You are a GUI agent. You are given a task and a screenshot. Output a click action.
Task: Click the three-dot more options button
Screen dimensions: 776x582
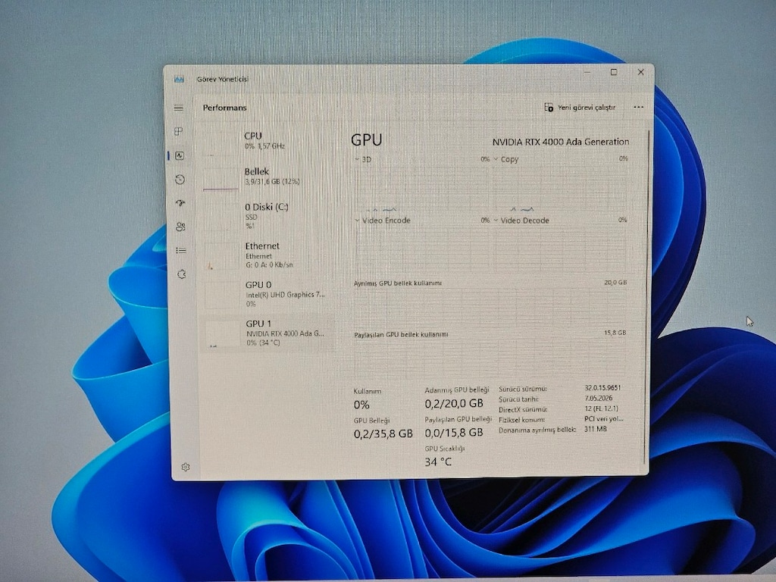click(638, 107)
